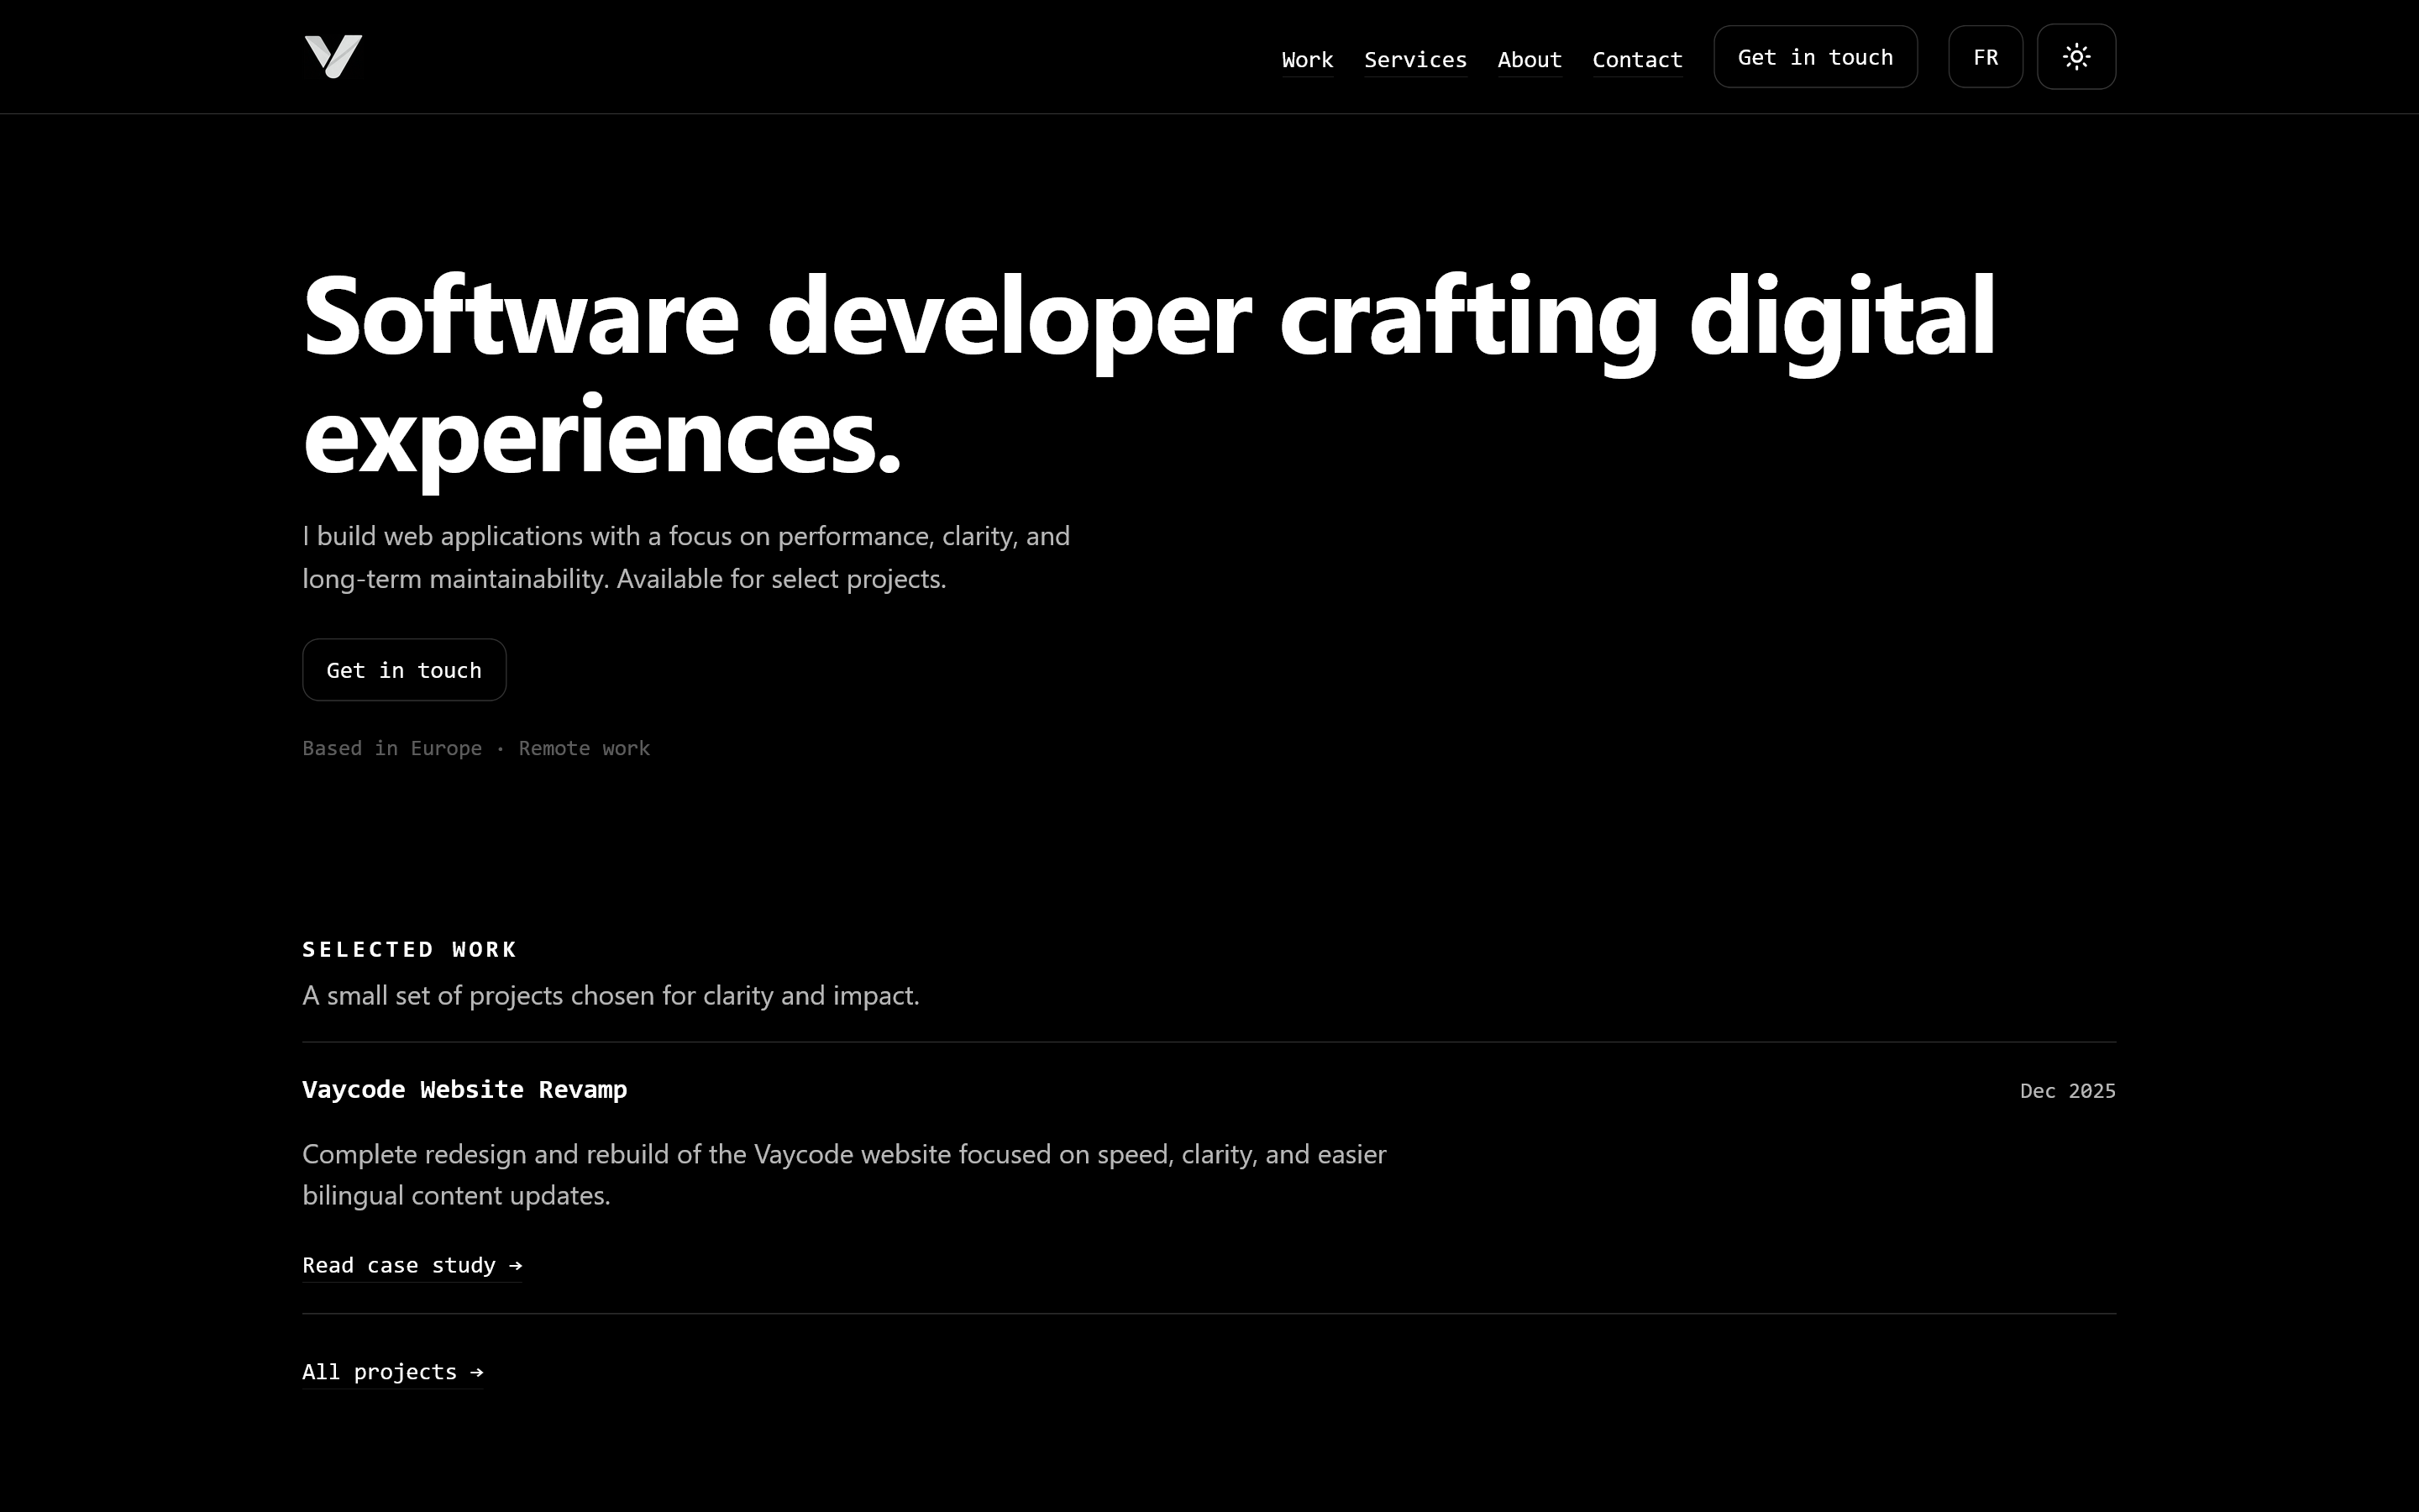Screen dimensions: 2419x1512
Task: Follow the Read case study link
Action: pyautogui.click(x=398, y=1265)
